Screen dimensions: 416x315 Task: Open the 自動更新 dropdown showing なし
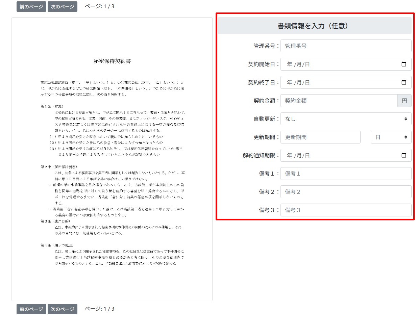pyautogui.click(x=346, y=119)
